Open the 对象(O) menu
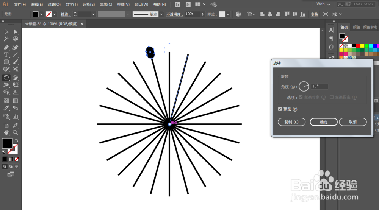The image size is (379, 210). pyautogui.click(x=54, y=4)
